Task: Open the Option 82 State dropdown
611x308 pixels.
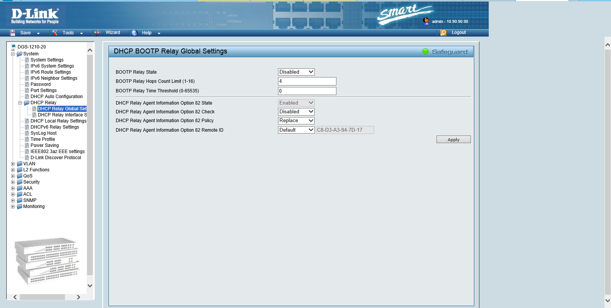Action: point(296,103)
